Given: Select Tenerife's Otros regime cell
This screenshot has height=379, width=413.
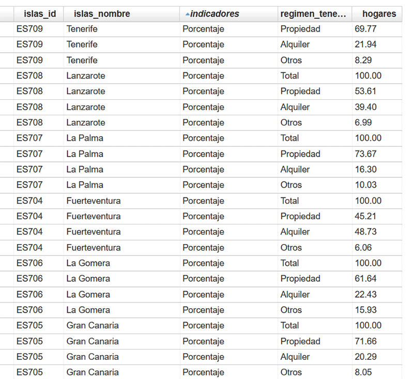Looking at the screenshot, I should point(291,60).
